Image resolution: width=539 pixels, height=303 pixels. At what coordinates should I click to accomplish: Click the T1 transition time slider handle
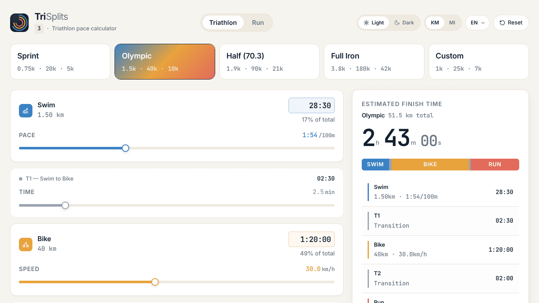coord(65,205)
